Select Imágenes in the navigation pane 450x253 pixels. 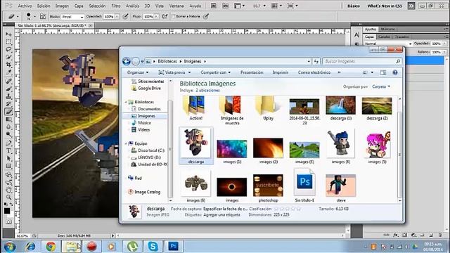[146, 116]
